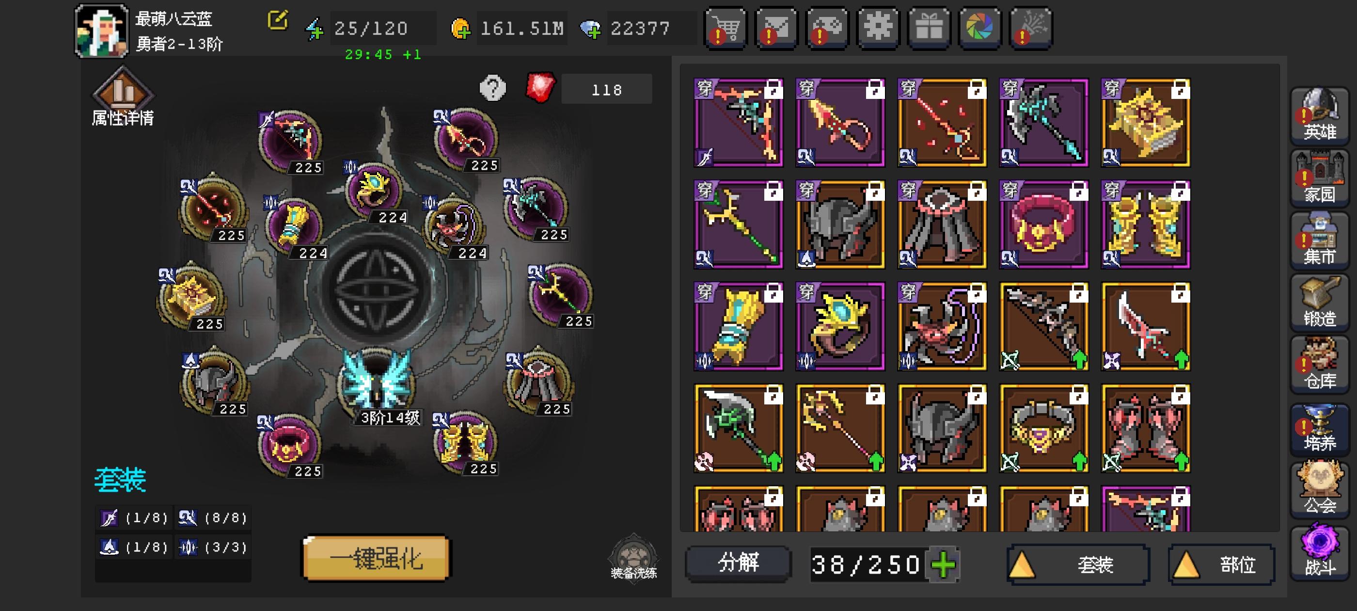Click the question mark help icon
Viewport: 1357px width, 611px height.
[492, 88]
